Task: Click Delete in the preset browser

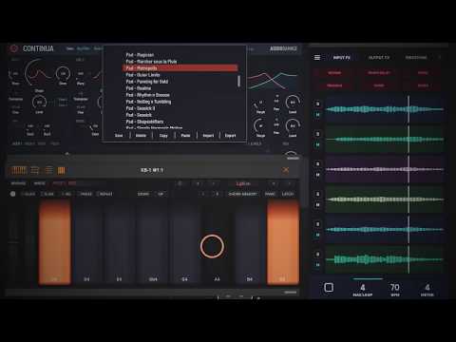Action: 141,136
